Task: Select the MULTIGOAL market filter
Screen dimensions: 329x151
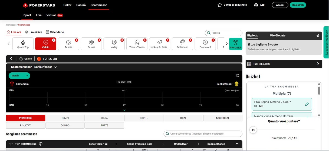Action: [x=223, y=118]
